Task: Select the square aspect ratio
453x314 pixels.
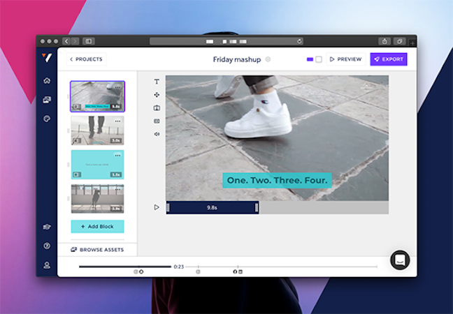Action: [x=319, y=59]
